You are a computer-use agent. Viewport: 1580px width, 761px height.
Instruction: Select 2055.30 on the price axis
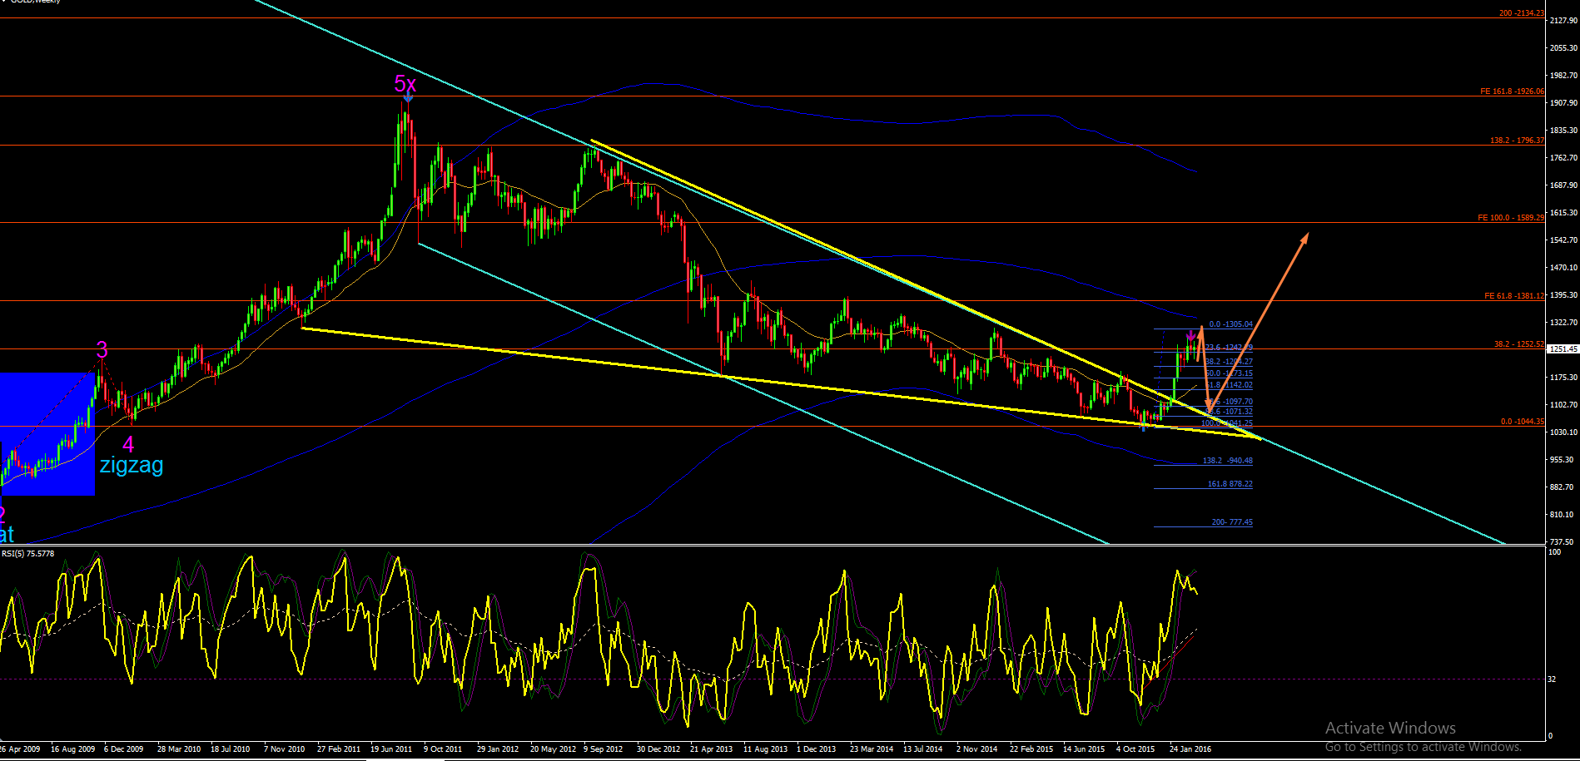click(1563, 48)
